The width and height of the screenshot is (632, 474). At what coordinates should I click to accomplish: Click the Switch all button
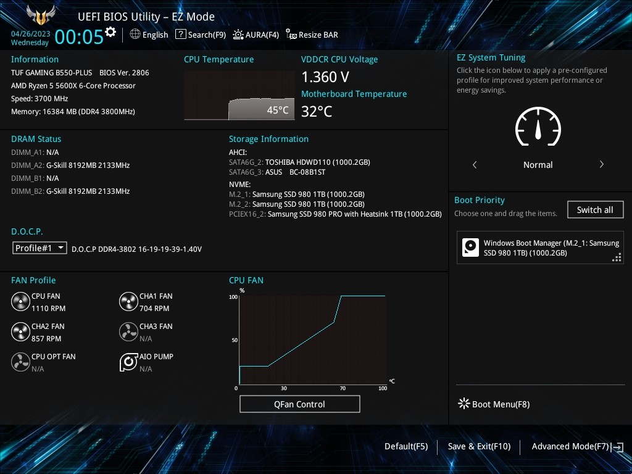(596, 210)
